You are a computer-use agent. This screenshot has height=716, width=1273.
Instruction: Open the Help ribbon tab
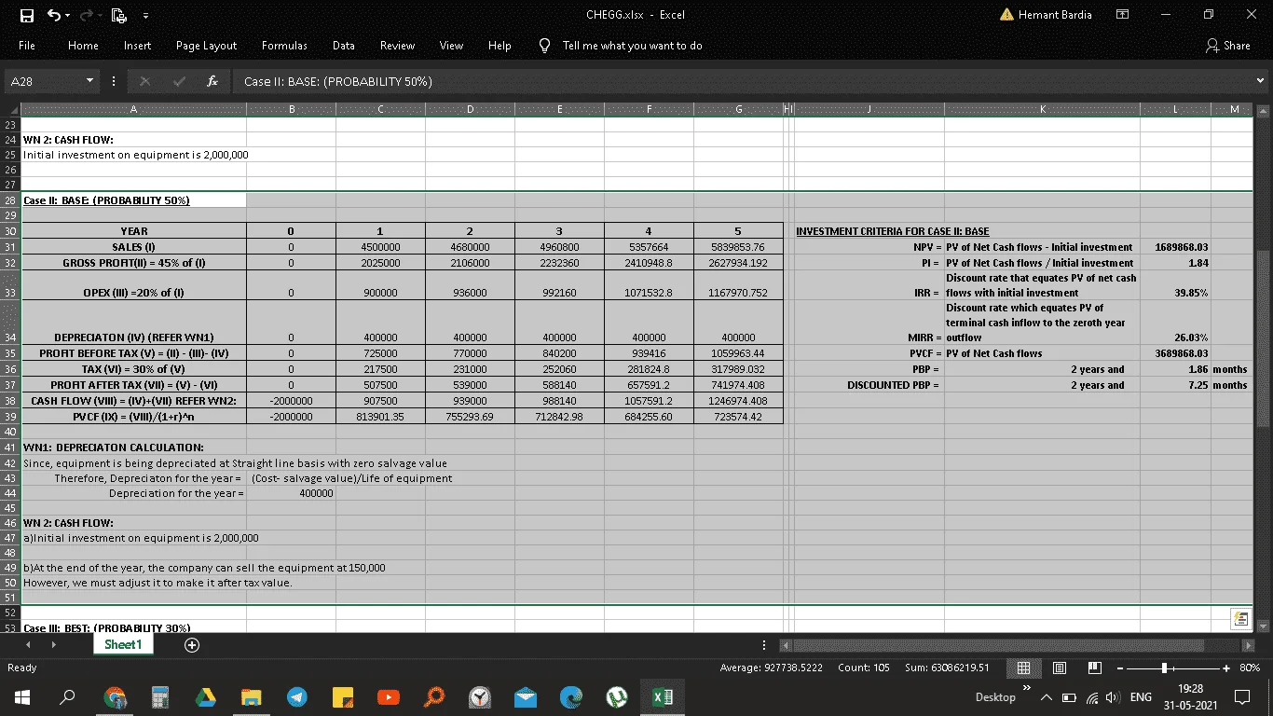[x=500, y=45]
